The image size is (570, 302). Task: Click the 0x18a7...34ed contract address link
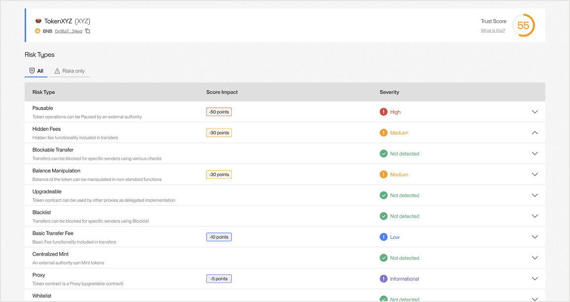coord(68,31)
